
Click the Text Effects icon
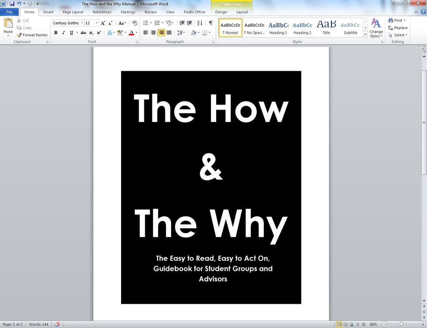[x=109, y=33]
